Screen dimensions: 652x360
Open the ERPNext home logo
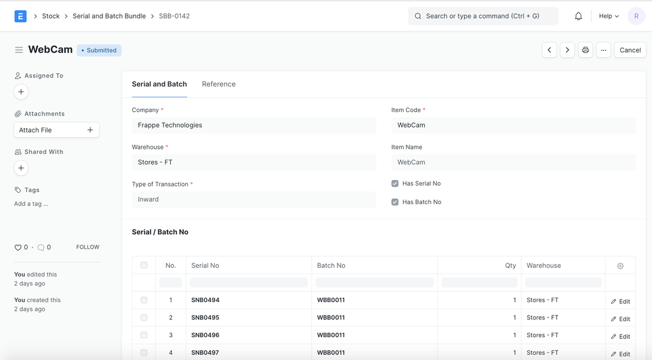tap(20, 16)
